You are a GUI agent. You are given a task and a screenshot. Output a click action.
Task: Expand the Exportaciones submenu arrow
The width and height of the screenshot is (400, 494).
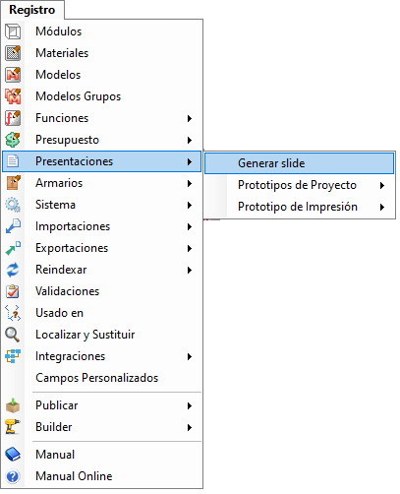point(190,248)
